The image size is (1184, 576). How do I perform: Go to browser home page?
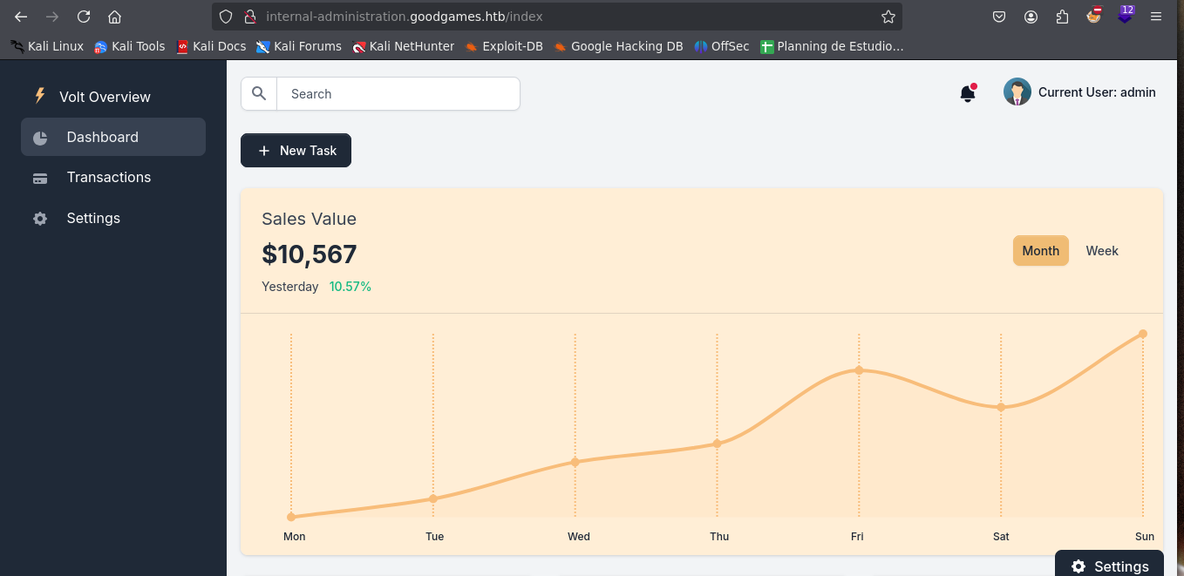114,17
